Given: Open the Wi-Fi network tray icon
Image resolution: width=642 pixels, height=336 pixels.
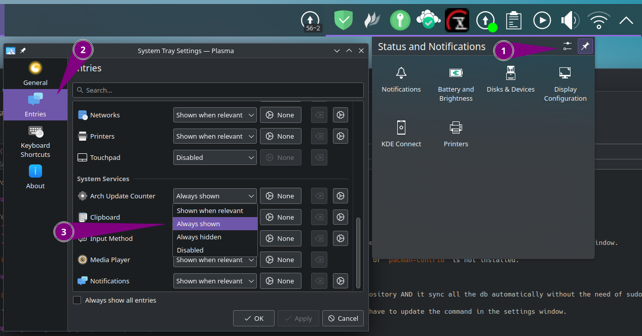Looking at the screenshot, I should pos(598,20).
